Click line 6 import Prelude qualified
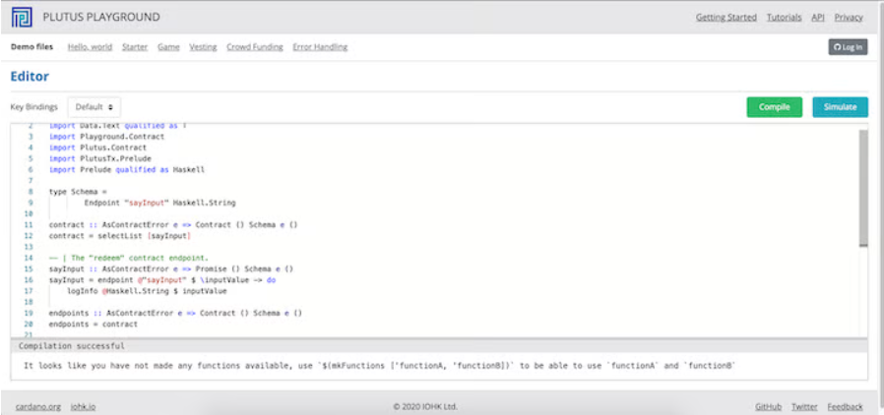Viewport: 884px width, 415px height. tap(127, 169)
